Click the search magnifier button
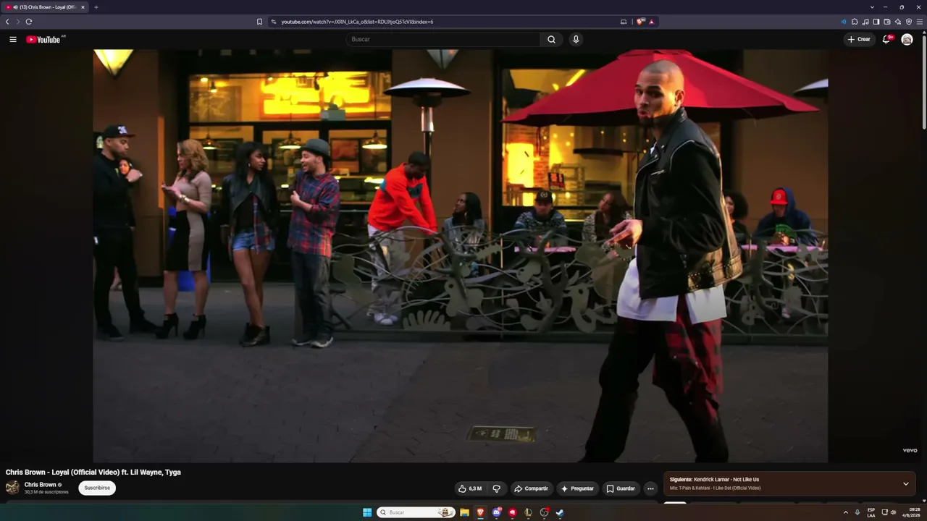The height and width of the screenshot is (521, 927). point(551,39)
